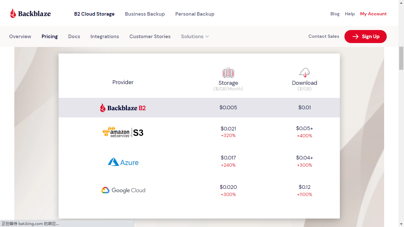Click the Azure logo
Viewport: 404px width, 227px height.
123,162
